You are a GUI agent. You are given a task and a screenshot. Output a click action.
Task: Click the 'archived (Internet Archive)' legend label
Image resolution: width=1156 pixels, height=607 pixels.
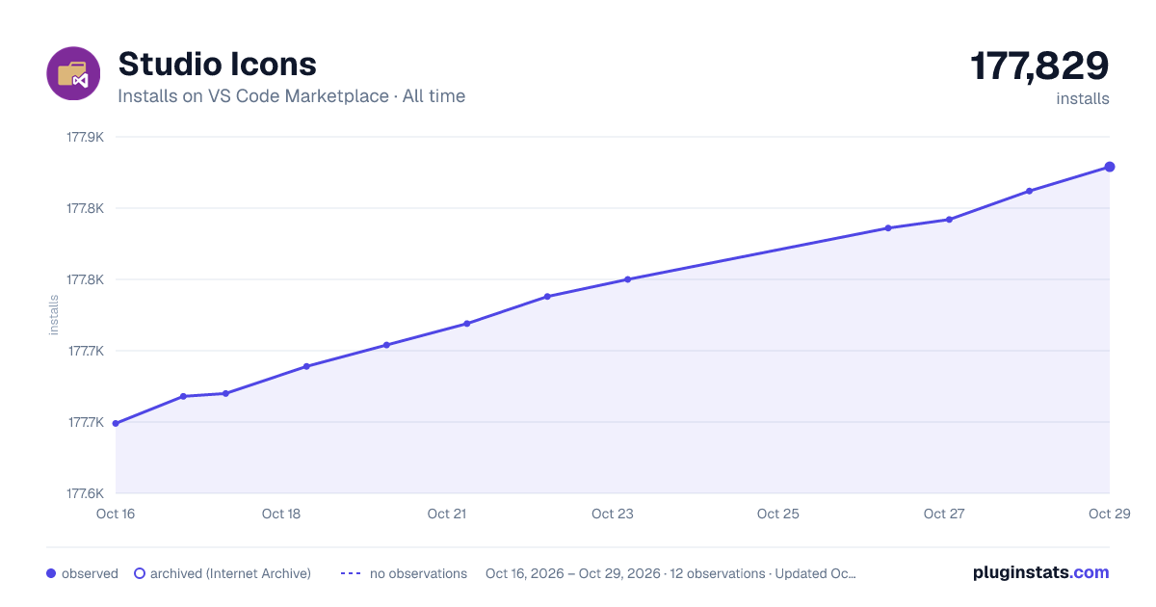230,573
